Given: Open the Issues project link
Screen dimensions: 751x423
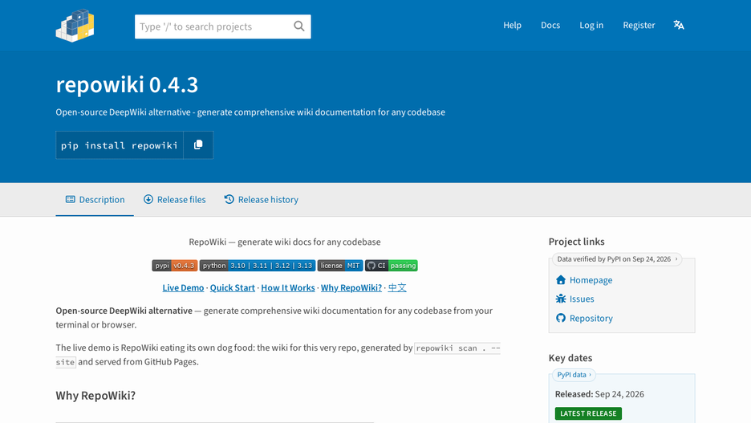Looking at the screenshot, I should pyautogui.click(x=582, y=299).
